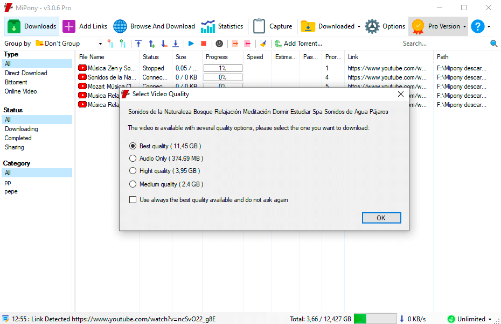
Task: Click the red-dot tree toolbar icon
Action: point(110,44)
